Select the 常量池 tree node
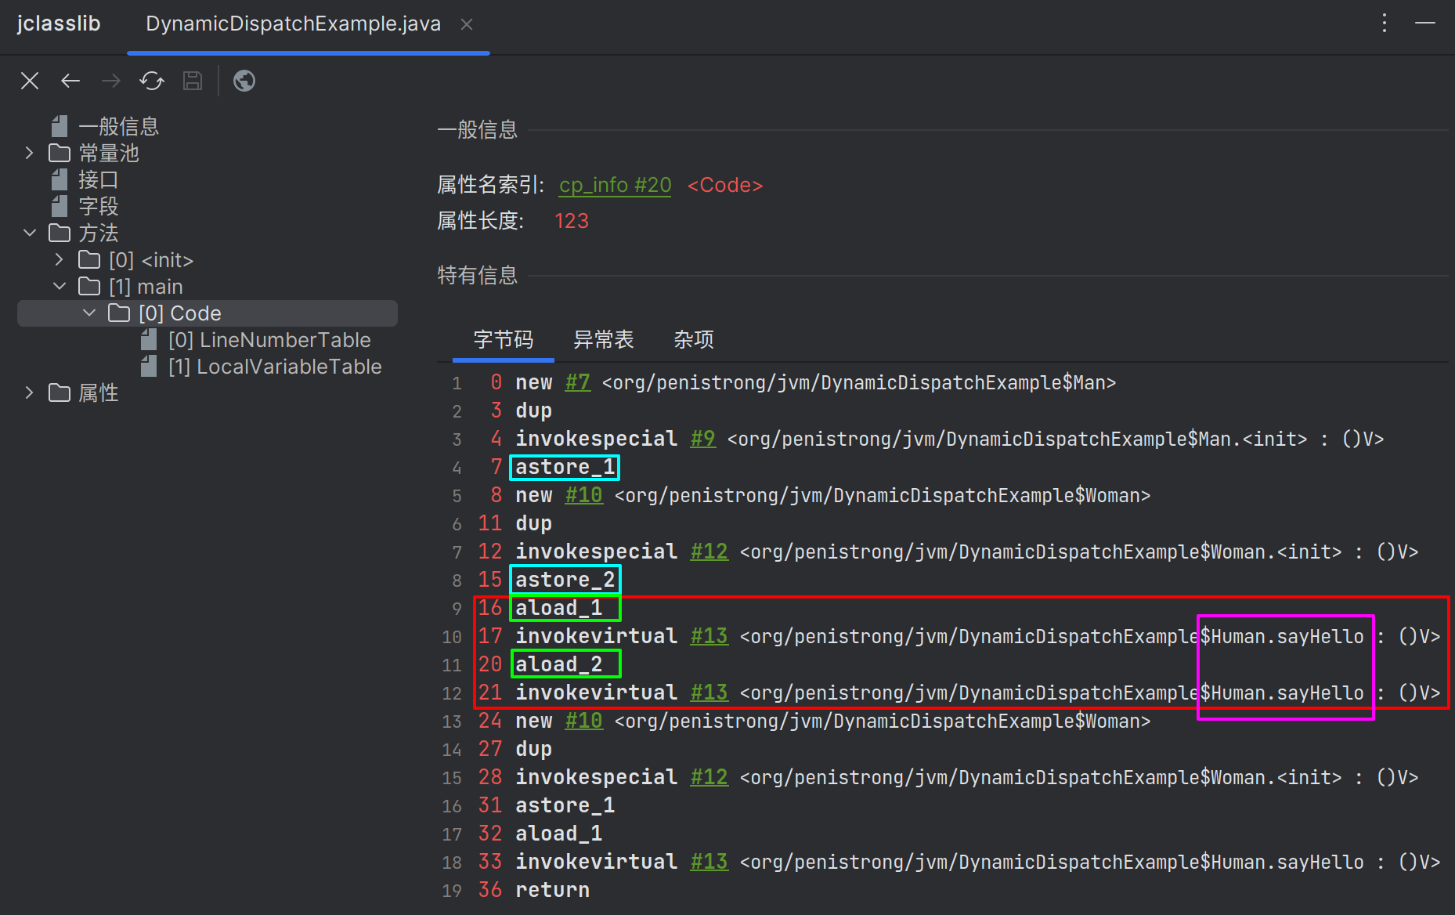Viewport: 1455px width, 915px height. pyautogui.click(x=109, y=153)
